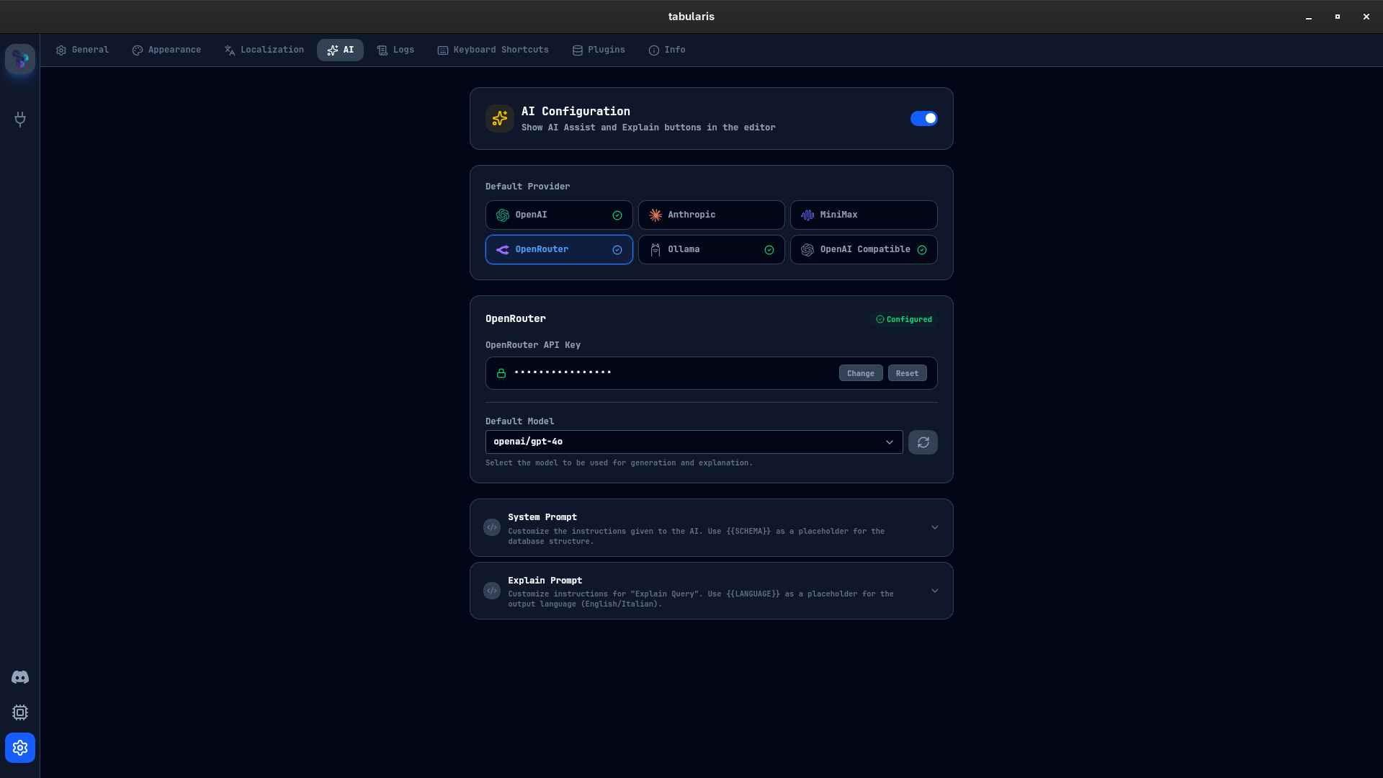Select the OpenRouter provider option
Viewport: 1383px width, 778px height.
pos(559,249)
